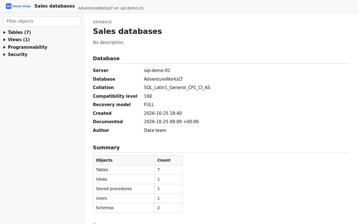The width and height of the screenshot is (358, 224).
Task: Click the 'Users' summary row
Action: [138, 198]
